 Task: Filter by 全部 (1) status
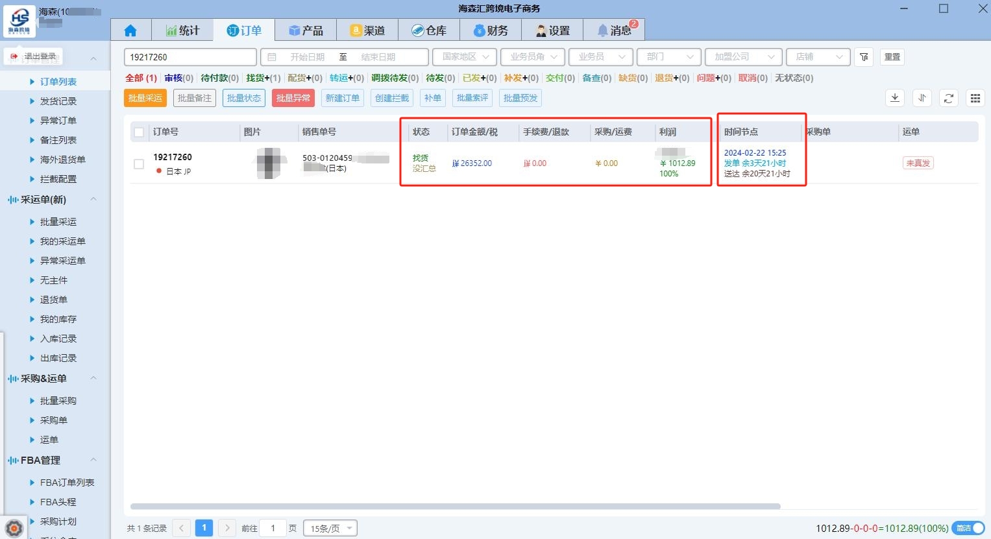pos(141,78)
